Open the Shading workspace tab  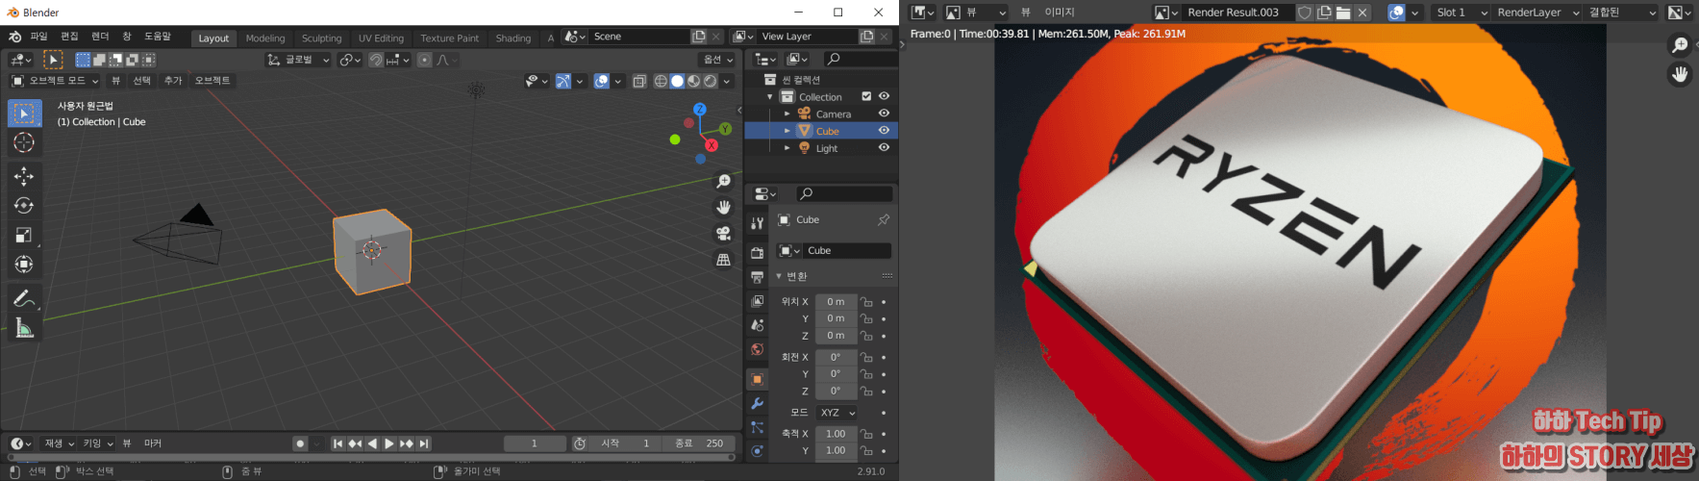click(512, 38)
